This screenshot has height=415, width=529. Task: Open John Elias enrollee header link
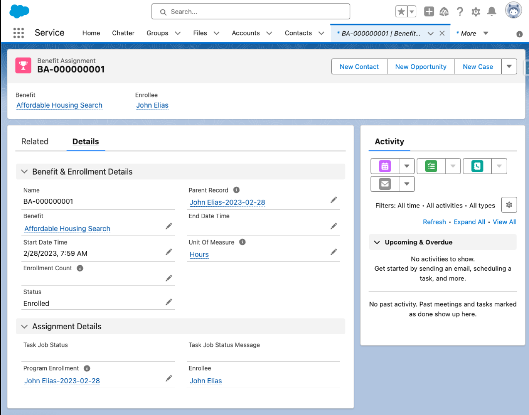point(153,105)
